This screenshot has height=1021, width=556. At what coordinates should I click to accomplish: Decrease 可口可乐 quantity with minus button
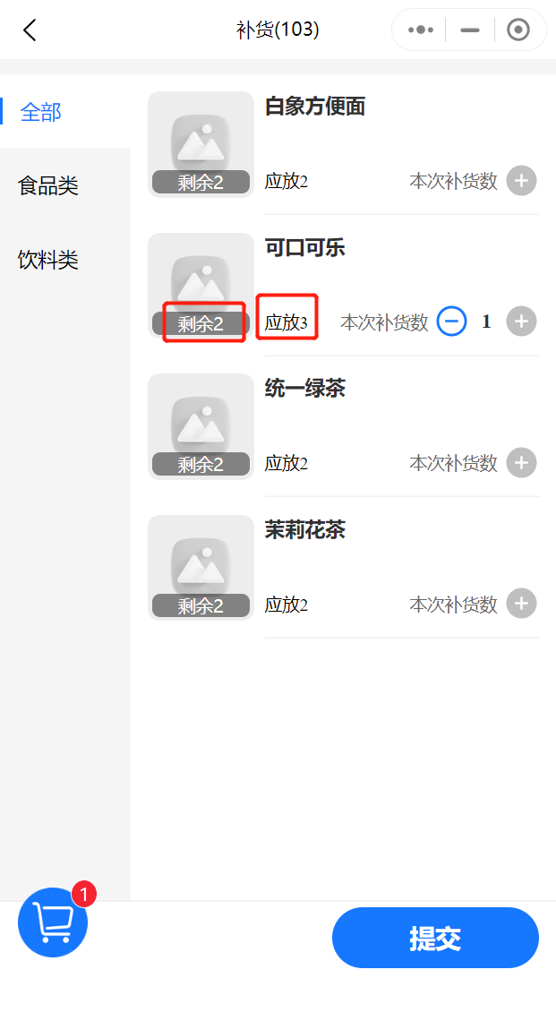coord(451,321)
